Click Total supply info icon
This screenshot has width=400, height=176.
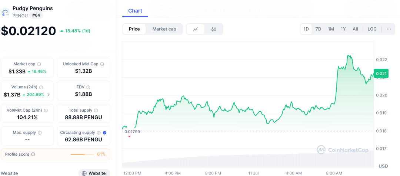(x=96, y=111)
